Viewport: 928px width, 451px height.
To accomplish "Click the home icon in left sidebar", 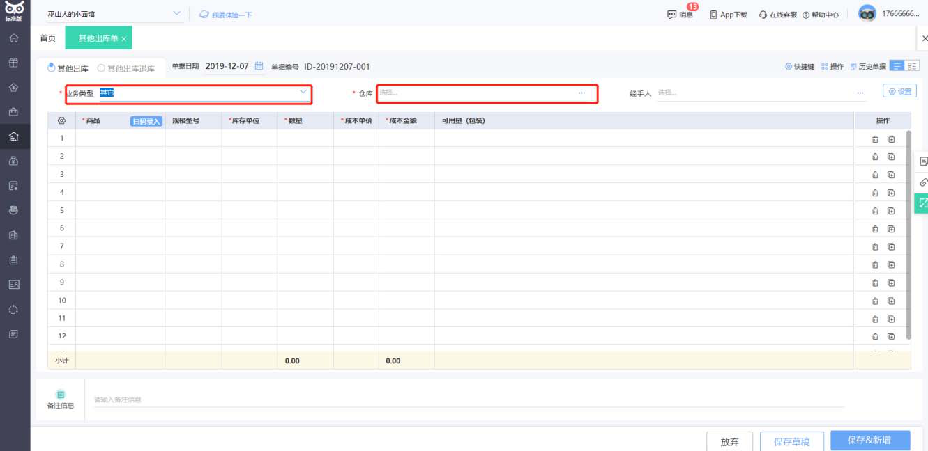I will point(14,38).
